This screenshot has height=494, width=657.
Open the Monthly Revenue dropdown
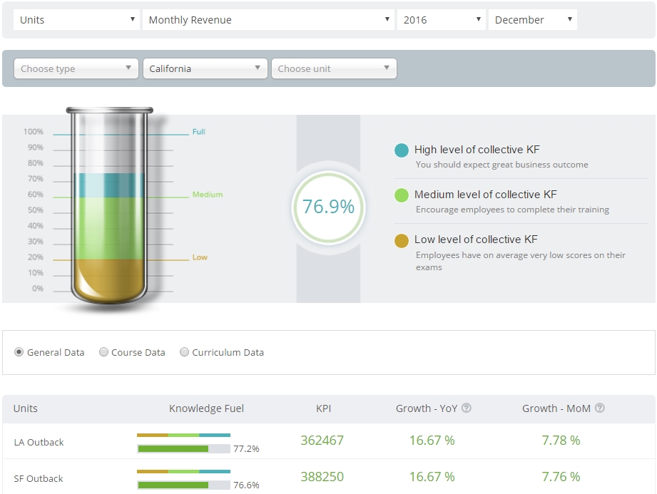pos(268,20)
